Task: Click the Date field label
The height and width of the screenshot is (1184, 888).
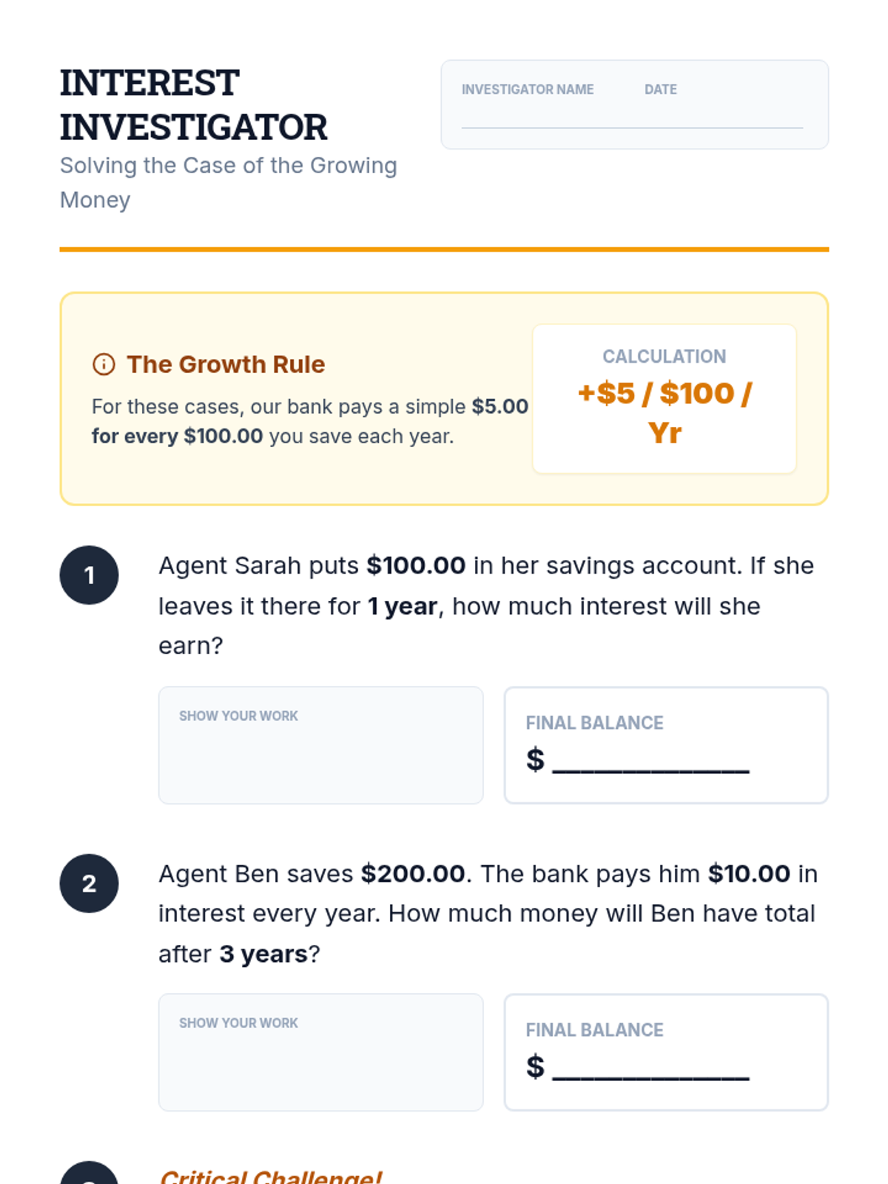Action: pyautogui.click(x=660, y=90)
